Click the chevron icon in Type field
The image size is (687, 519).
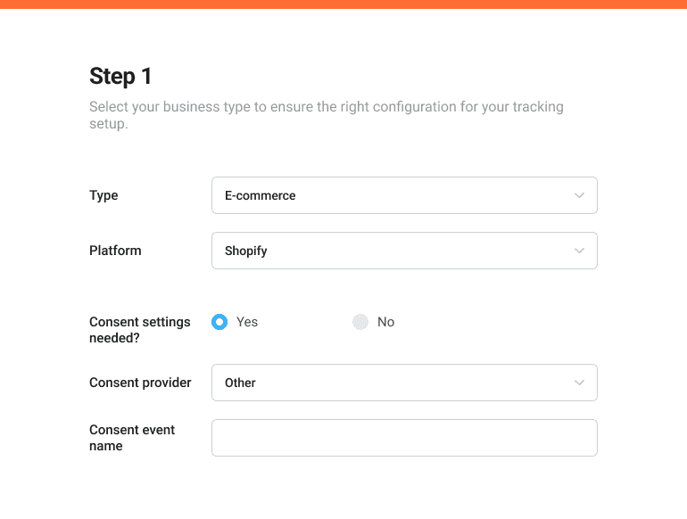click(579, 195)
